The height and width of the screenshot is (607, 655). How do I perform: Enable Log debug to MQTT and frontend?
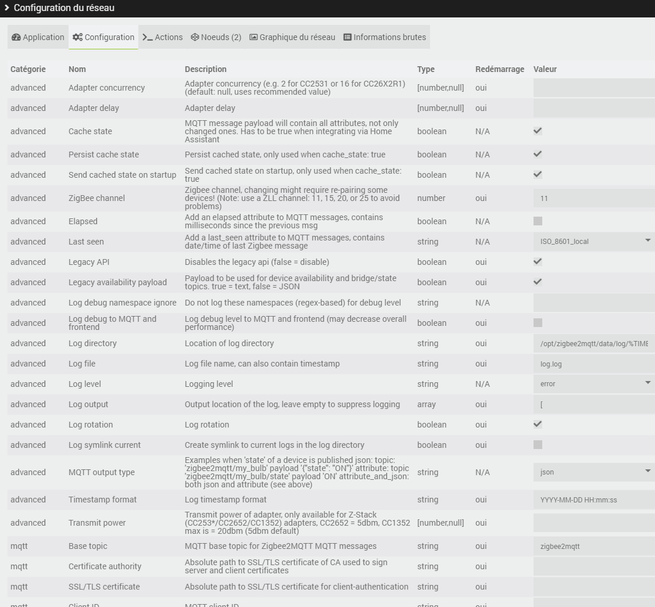[x=538, y=323]
